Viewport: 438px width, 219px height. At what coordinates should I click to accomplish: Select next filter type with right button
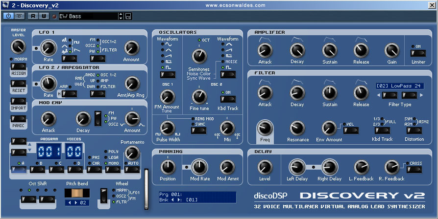(x=409, y=95)
